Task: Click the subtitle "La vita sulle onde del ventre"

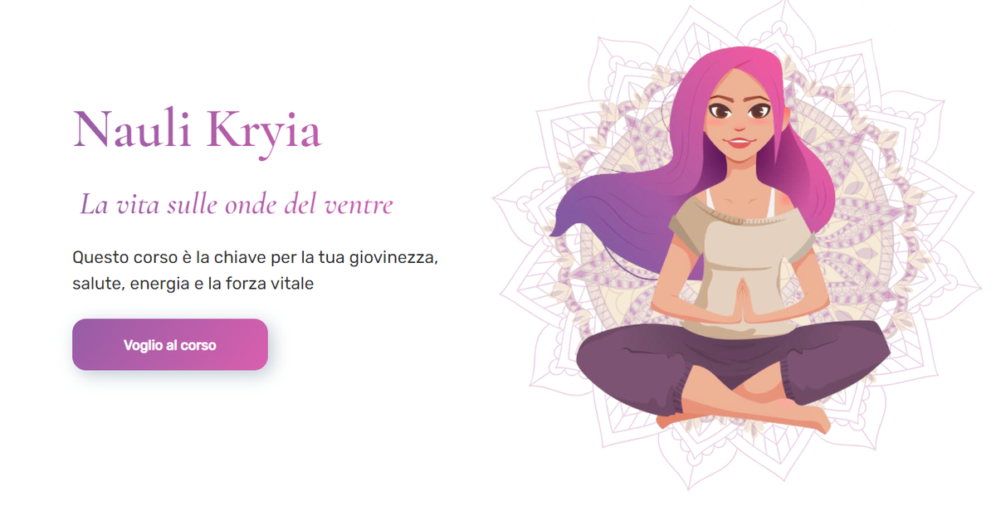Action: click(x=237, y=204)
